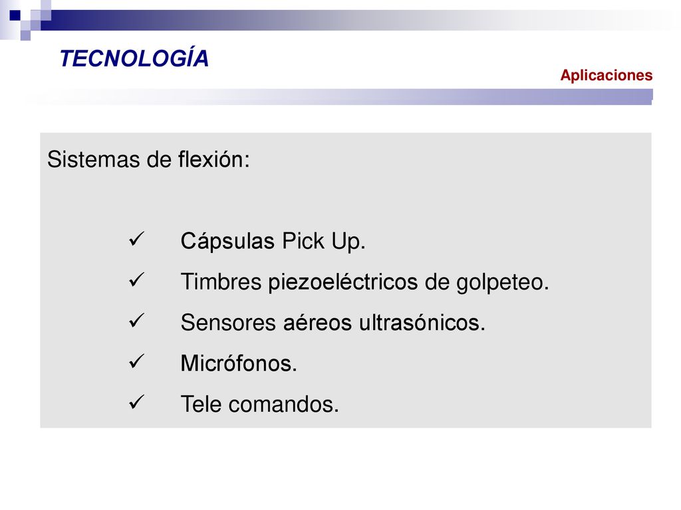Click the checkmark beside Sensores aéreos ultrasónicos
This screenshot has height=510, width=681.
click(136, 321)
